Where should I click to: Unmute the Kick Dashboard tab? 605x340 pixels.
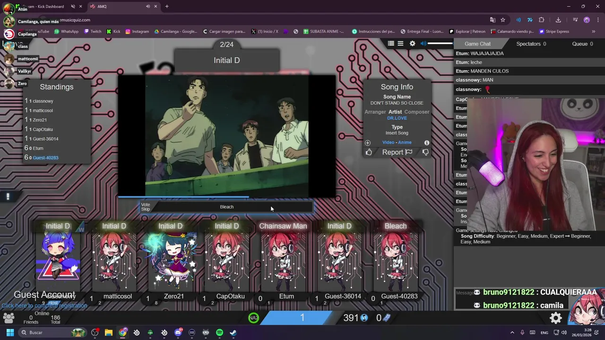click(x=73, y=7)
